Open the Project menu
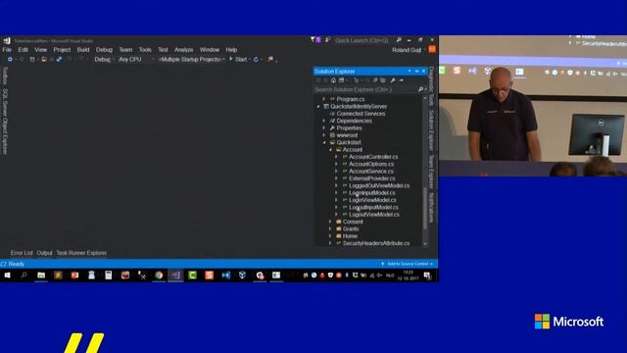Screen dimensions: 627x353 [62, 50]
